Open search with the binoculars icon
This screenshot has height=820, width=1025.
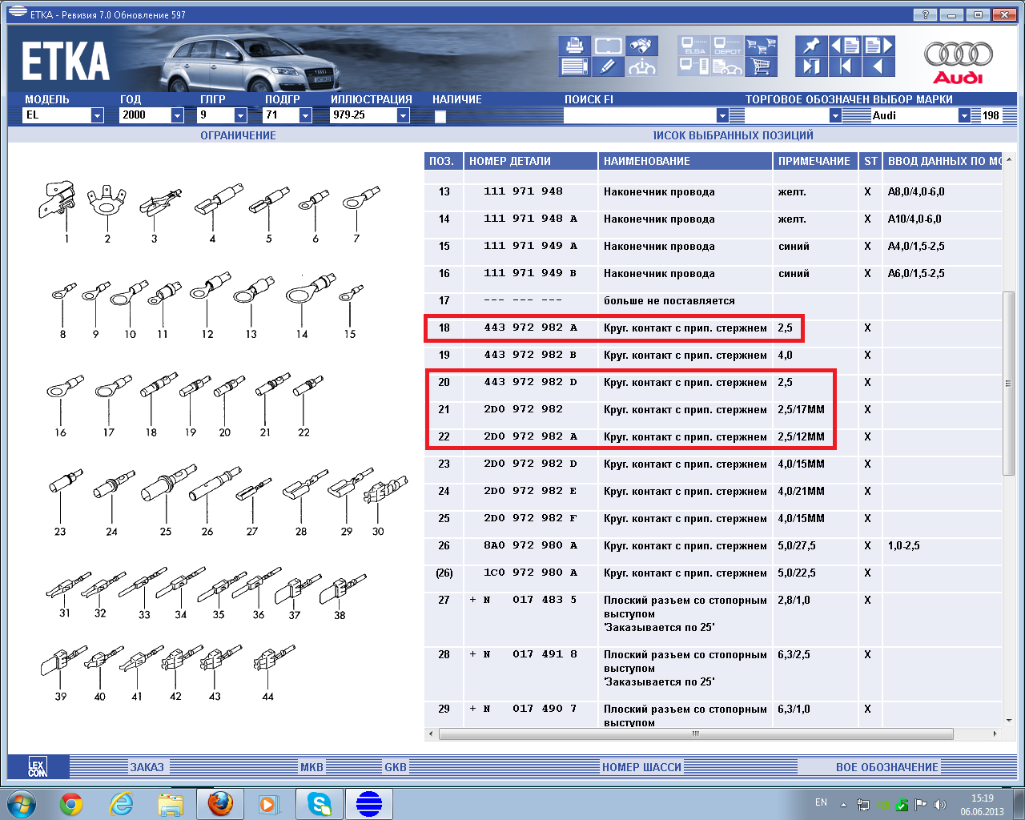coord(642,46)
